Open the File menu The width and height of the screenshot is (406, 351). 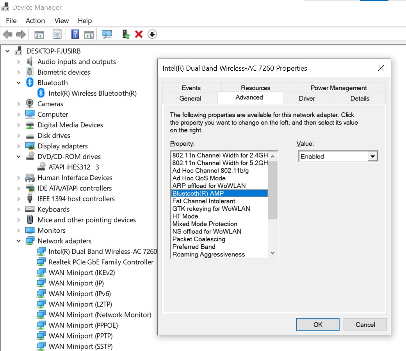11,20
